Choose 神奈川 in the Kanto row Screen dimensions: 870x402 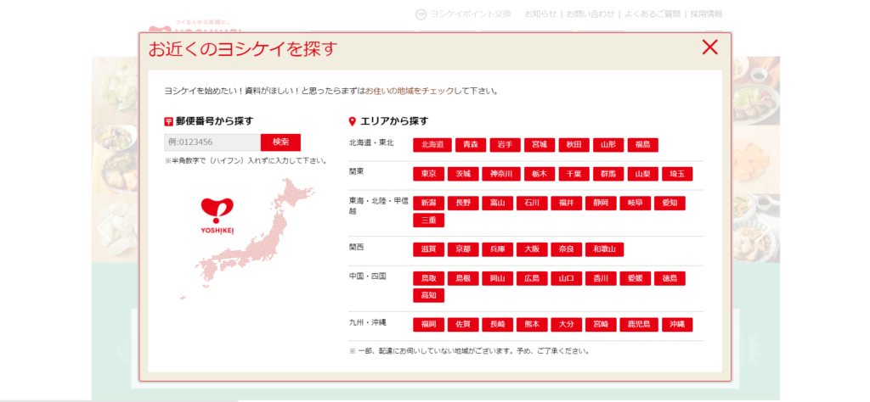click(x=501, y=174)
